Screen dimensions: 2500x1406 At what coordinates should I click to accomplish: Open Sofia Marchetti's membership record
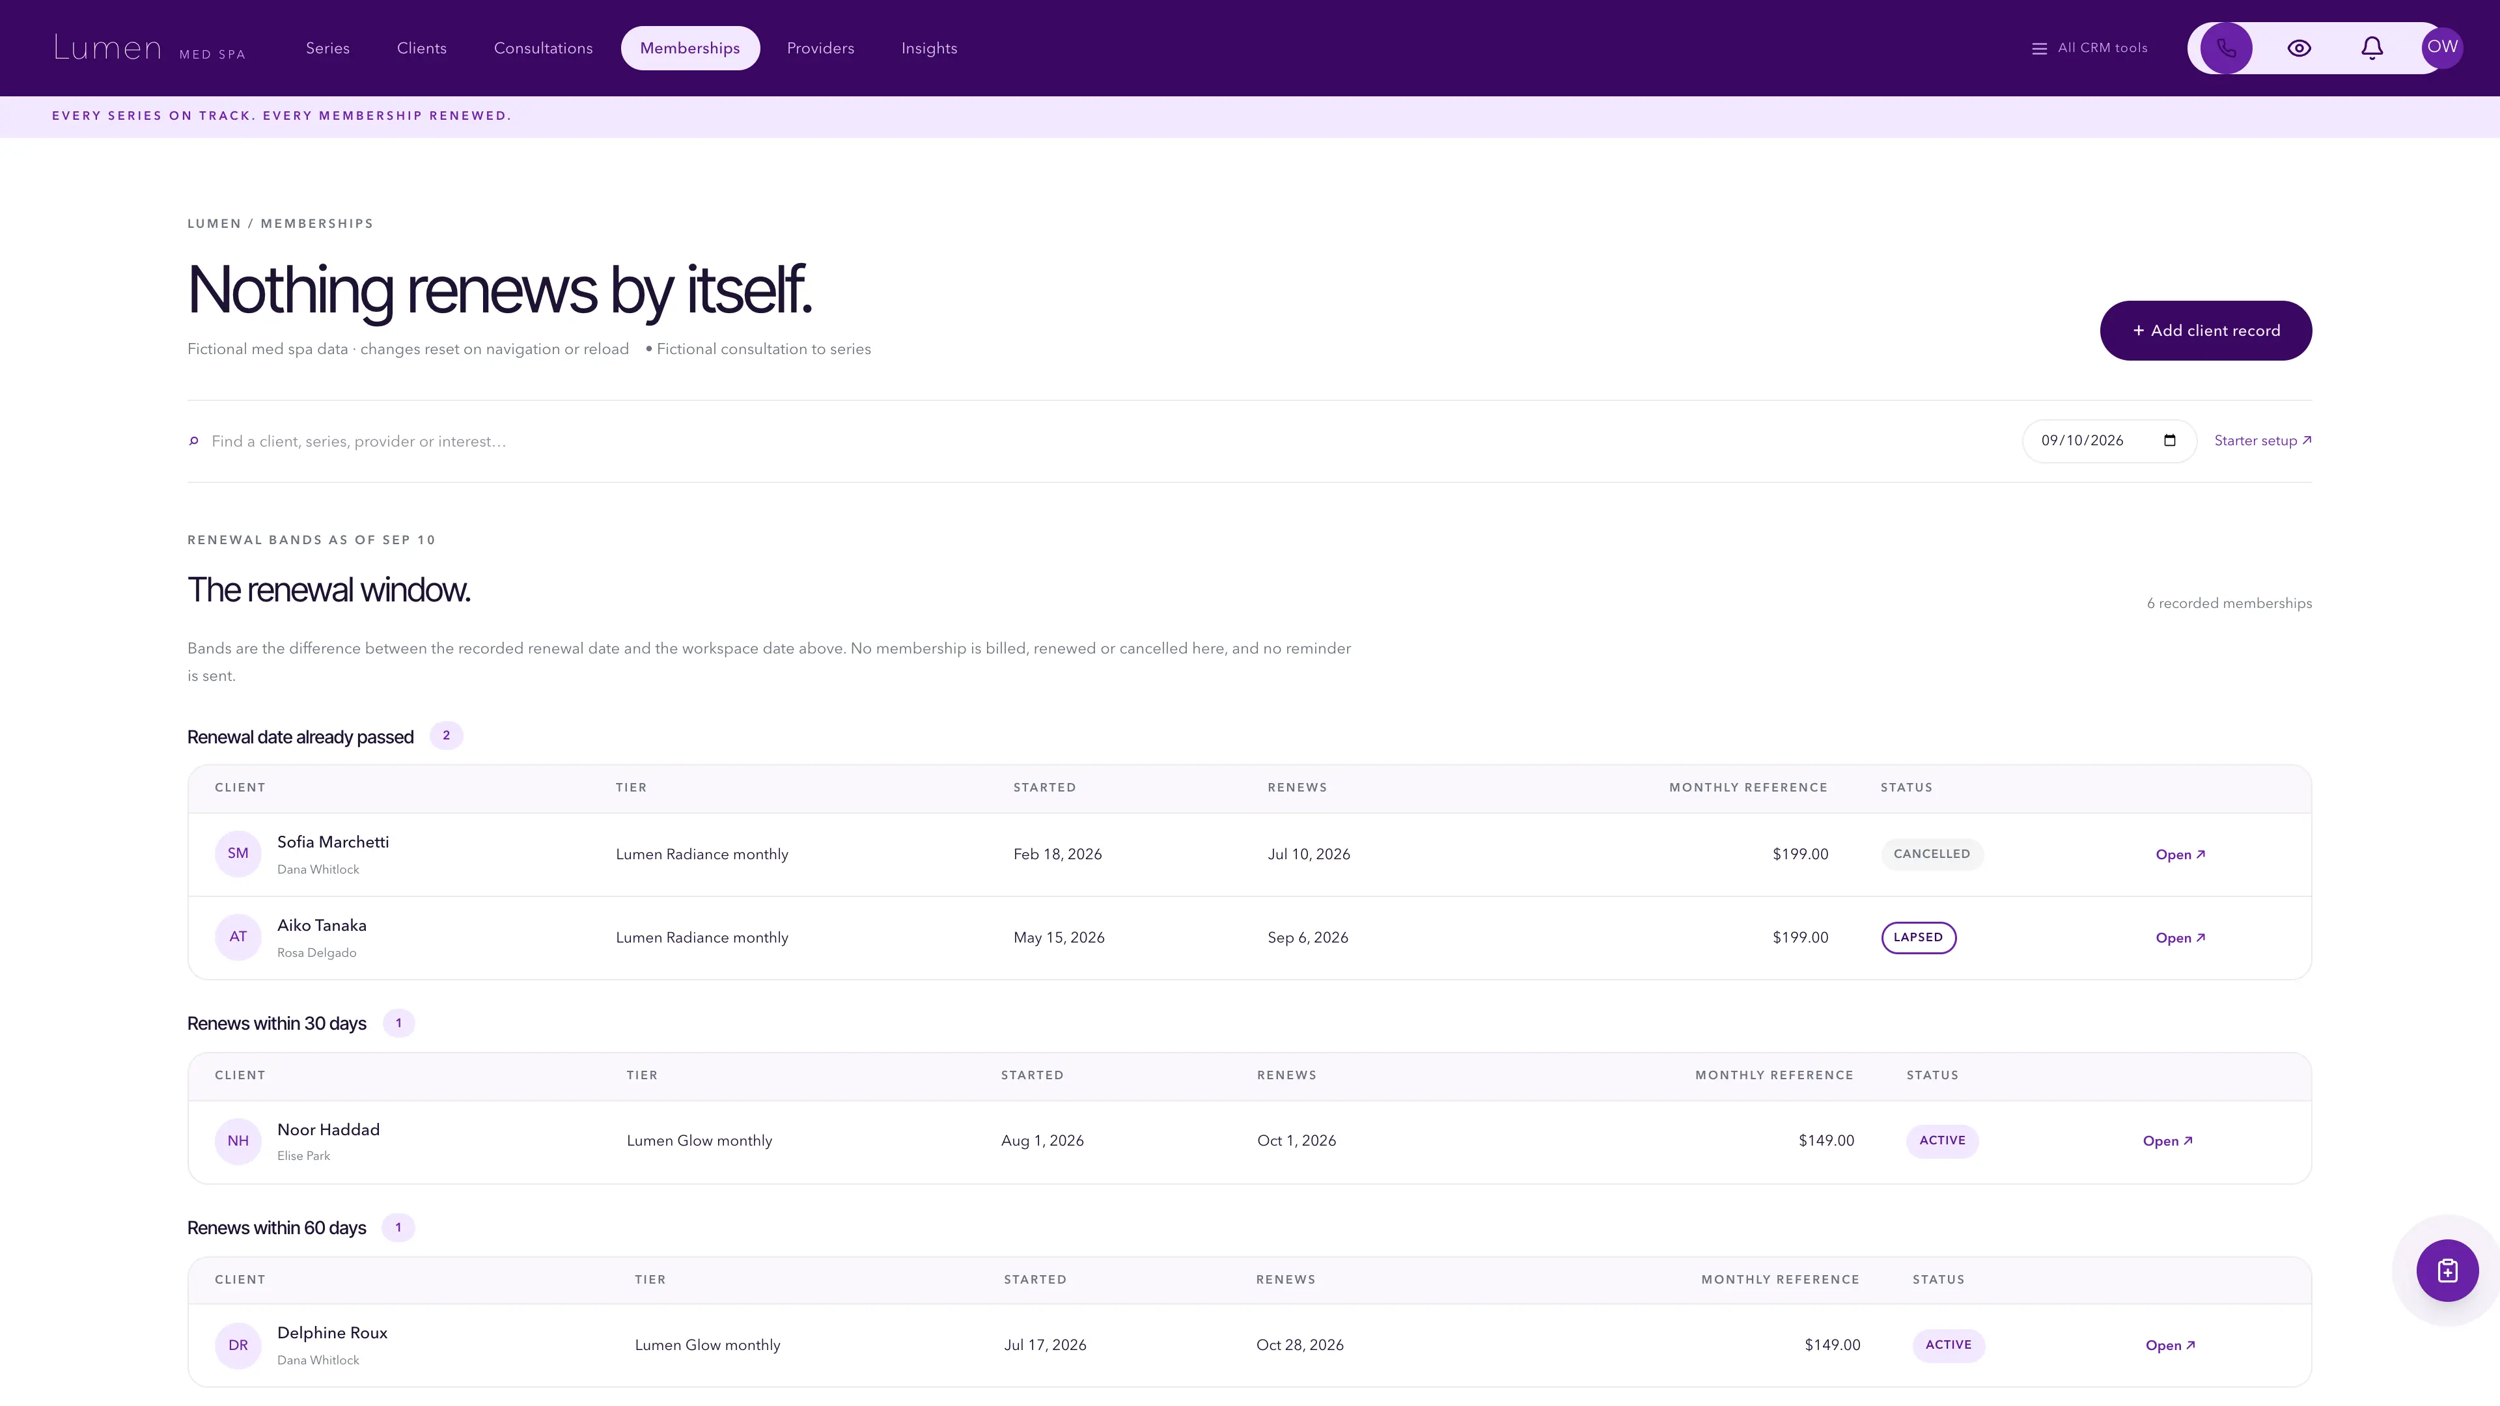(x=2180, y=855)
